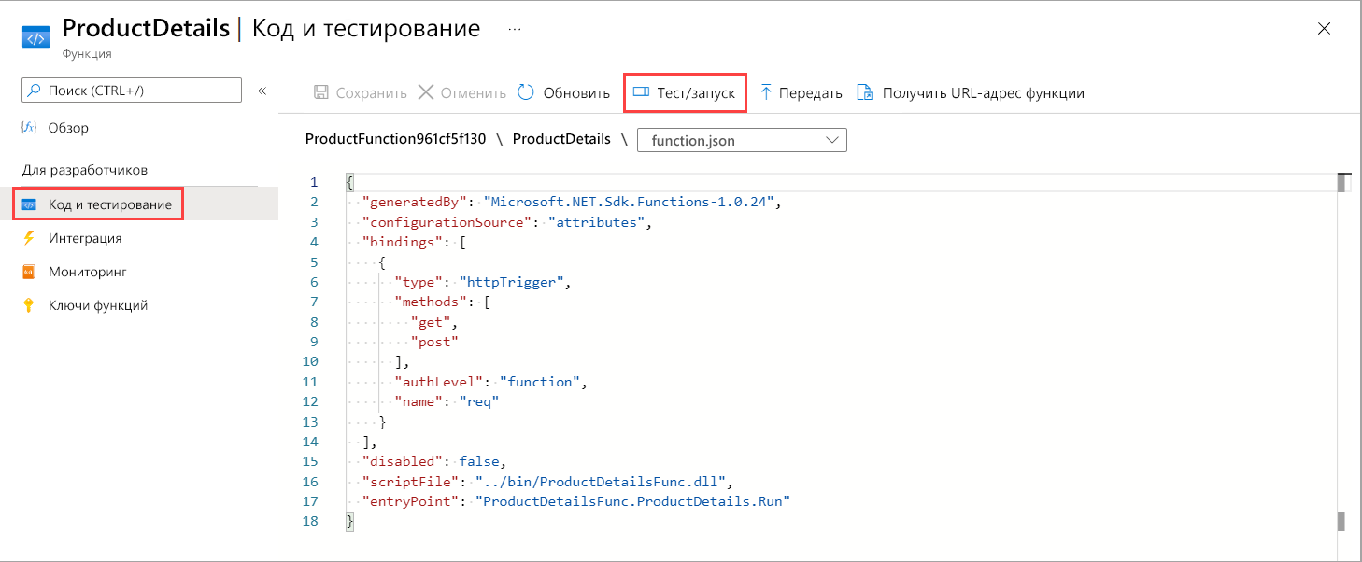Click the Тест/запуск panel icon
1362x562 pixels.
coord(641,92)
